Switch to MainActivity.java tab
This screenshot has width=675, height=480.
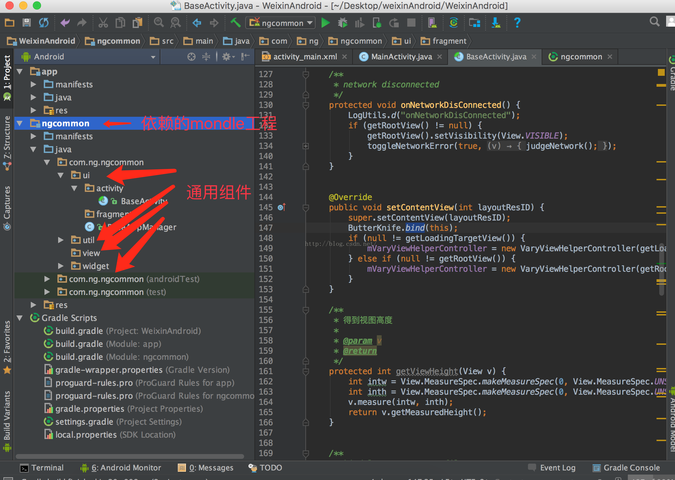[x=401, y=57]
